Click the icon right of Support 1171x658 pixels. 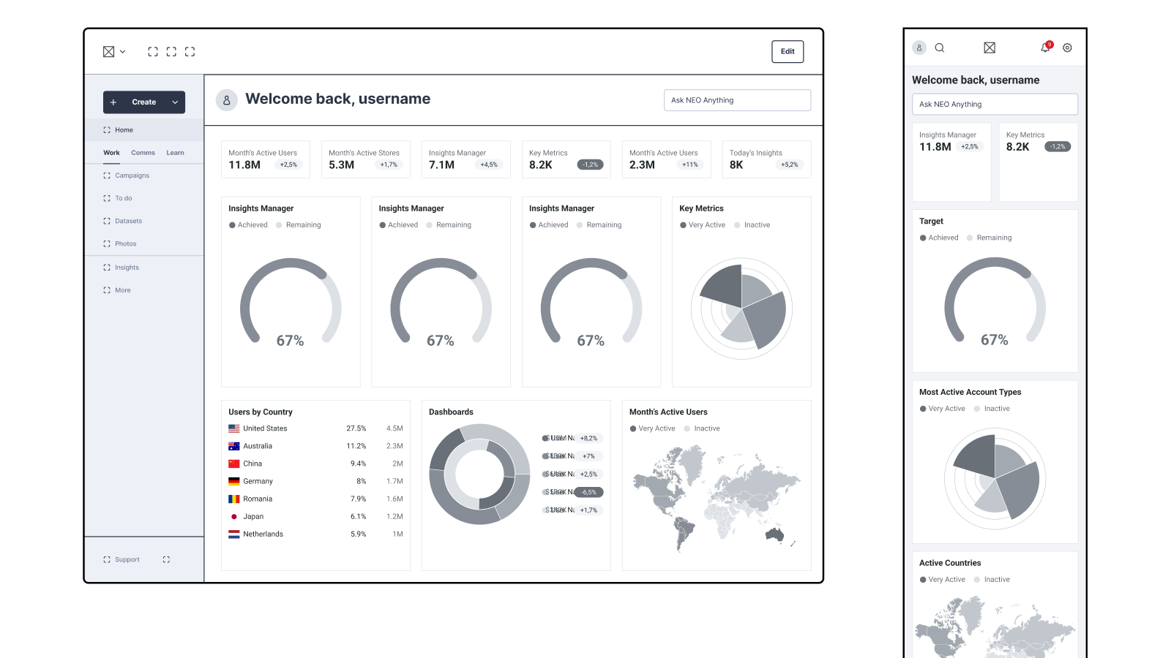click(166, 559)
